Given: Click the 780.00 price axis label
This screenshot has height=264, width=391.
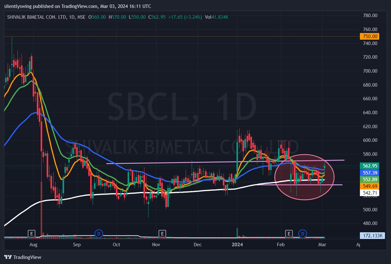Looking at the screenshot, I should 370,16.
